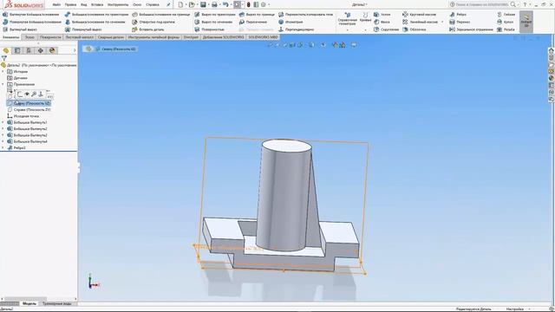Image resolution: width=555 pixels, height=312 pixels.
Task: Expand the Примечания tree node
Action: pyautogui.click(x=3, y=84)
